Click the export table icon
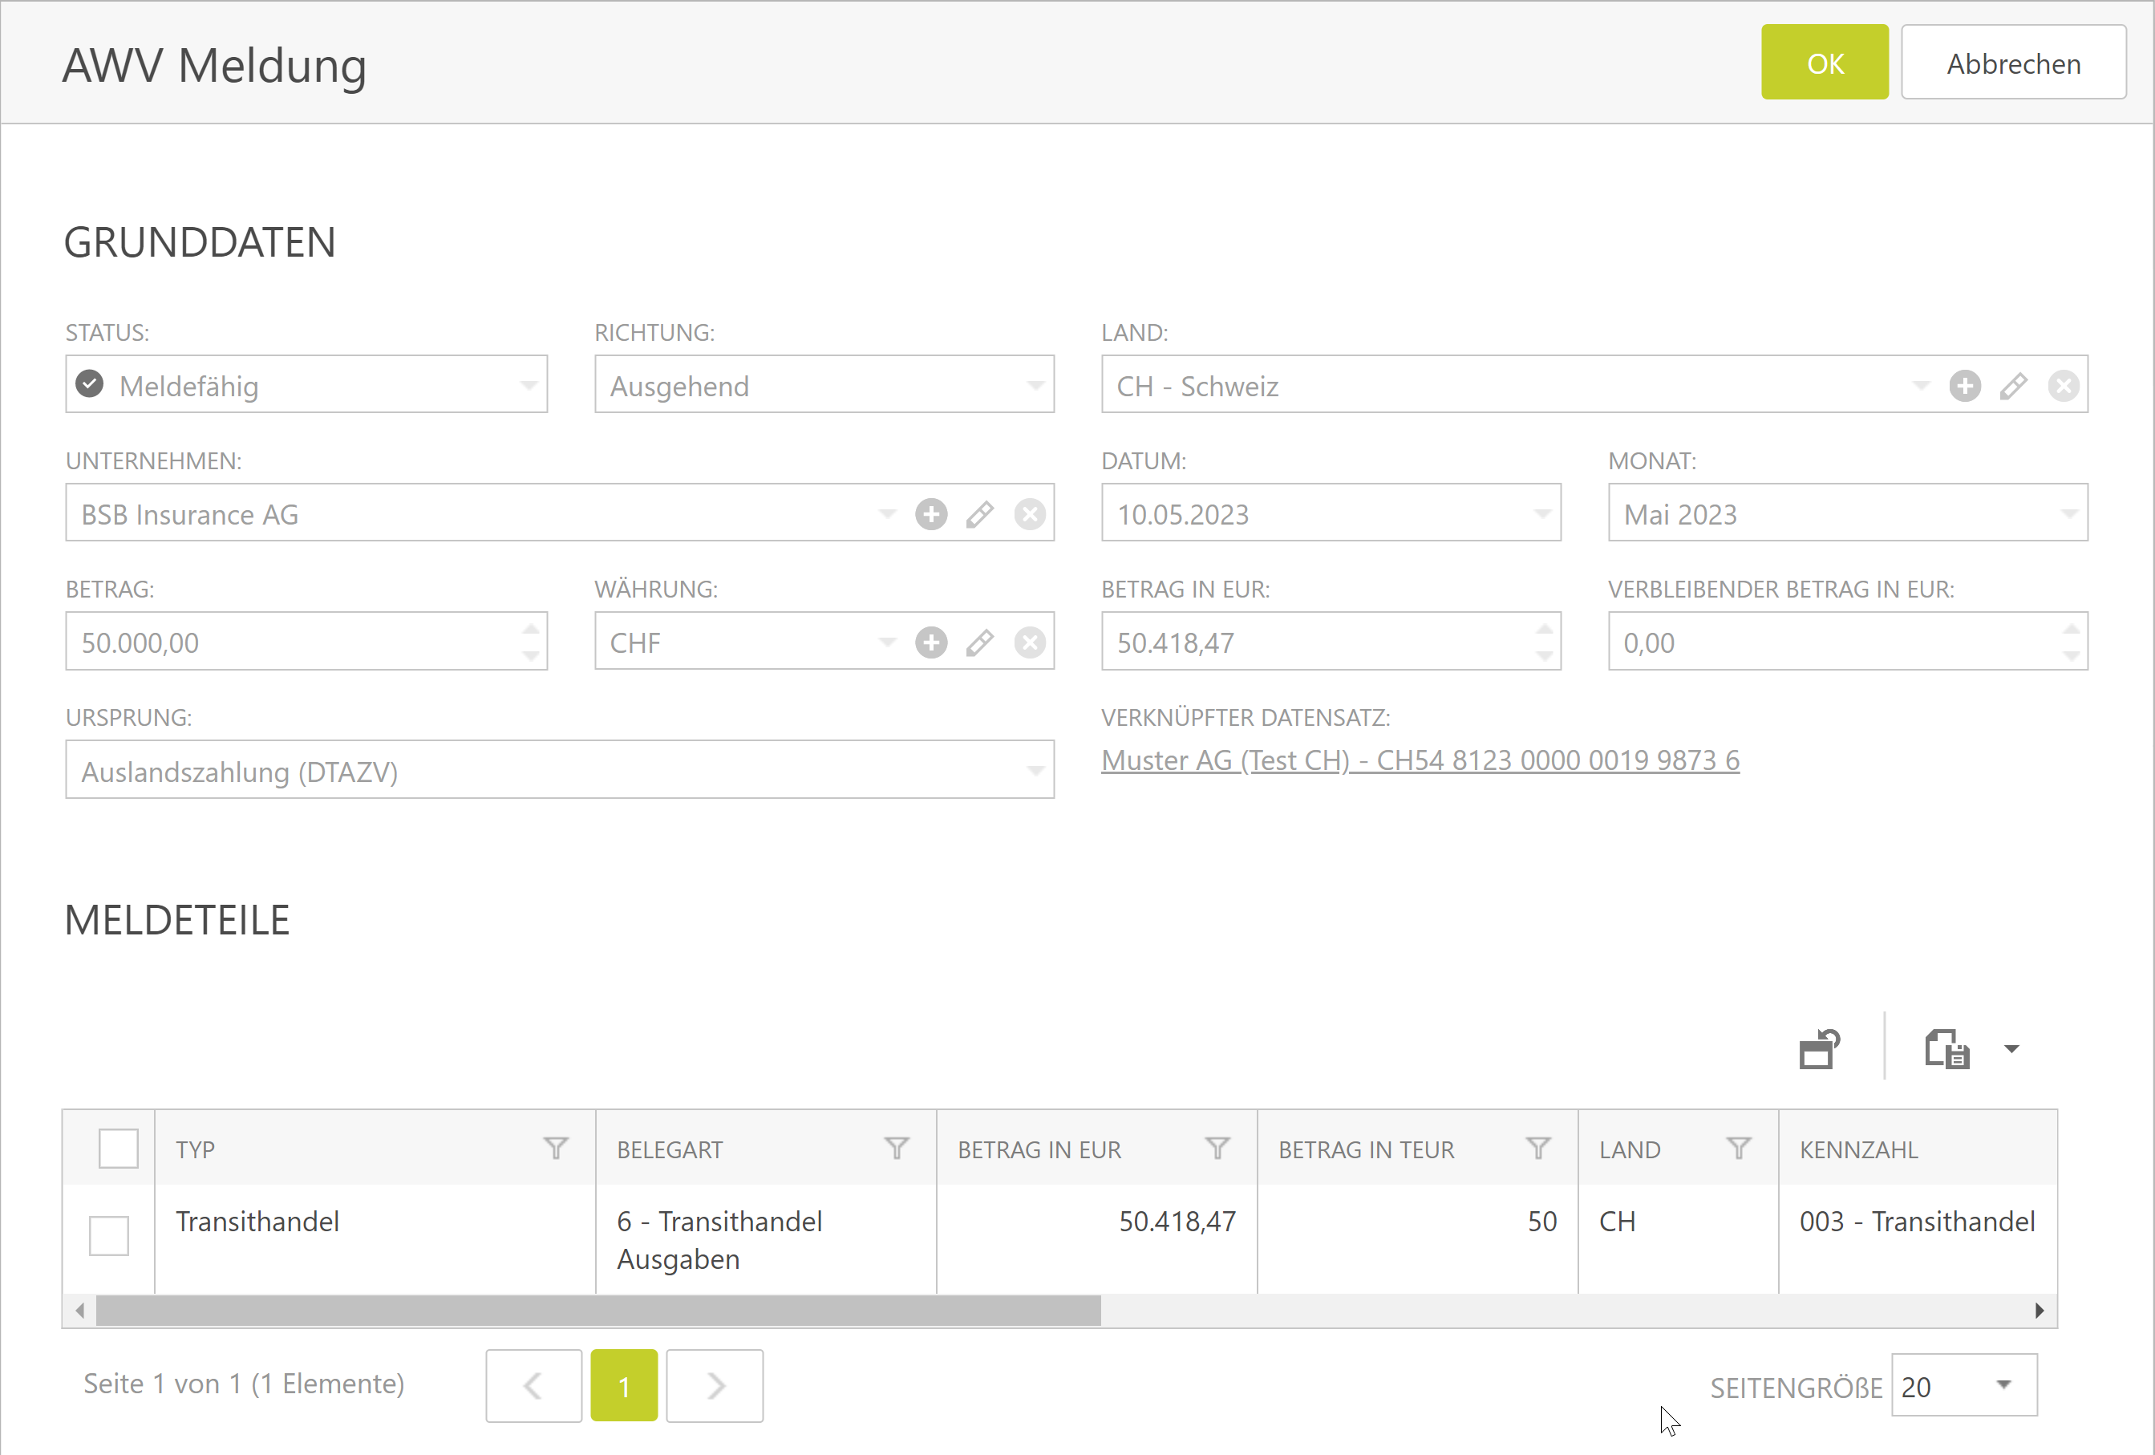This screenshot has width=2155, height=1455. point(1946,1050)
